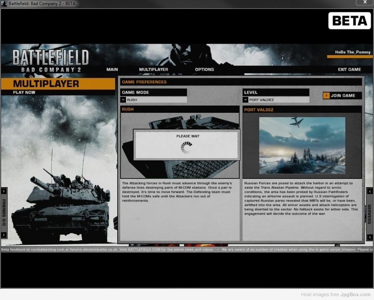
Task: Click the BETA badge
Action: point(350,21)
